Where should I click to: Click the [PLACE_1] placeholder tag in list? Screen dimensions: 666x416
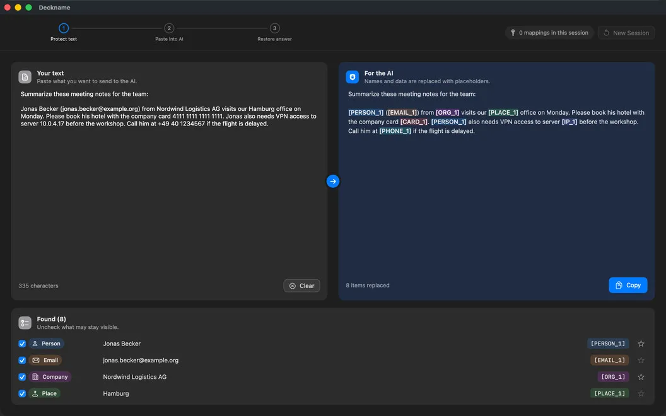[x=609, y=393]
